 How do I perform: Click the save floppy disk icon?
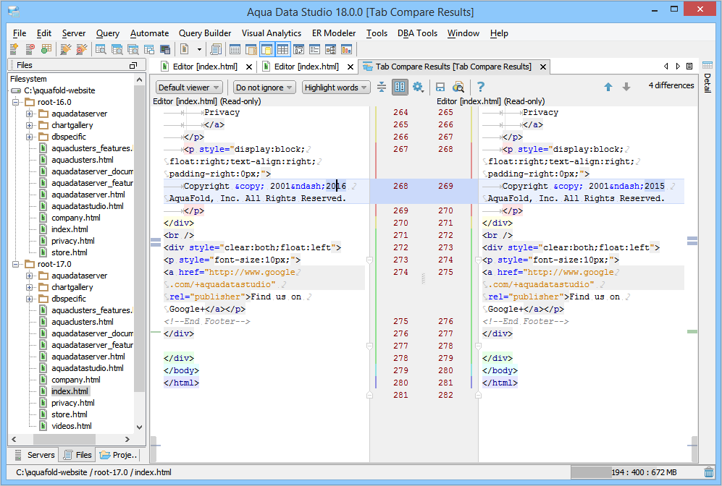(x=440, y=87)
